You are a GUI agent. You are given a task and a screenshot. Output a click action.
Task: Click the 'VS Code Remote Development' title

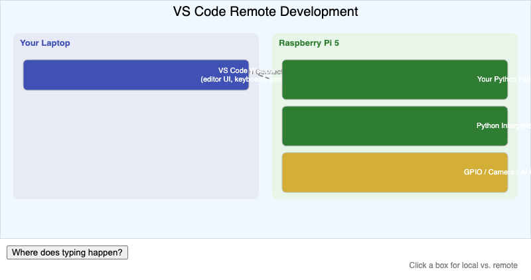tap(265, 11)
